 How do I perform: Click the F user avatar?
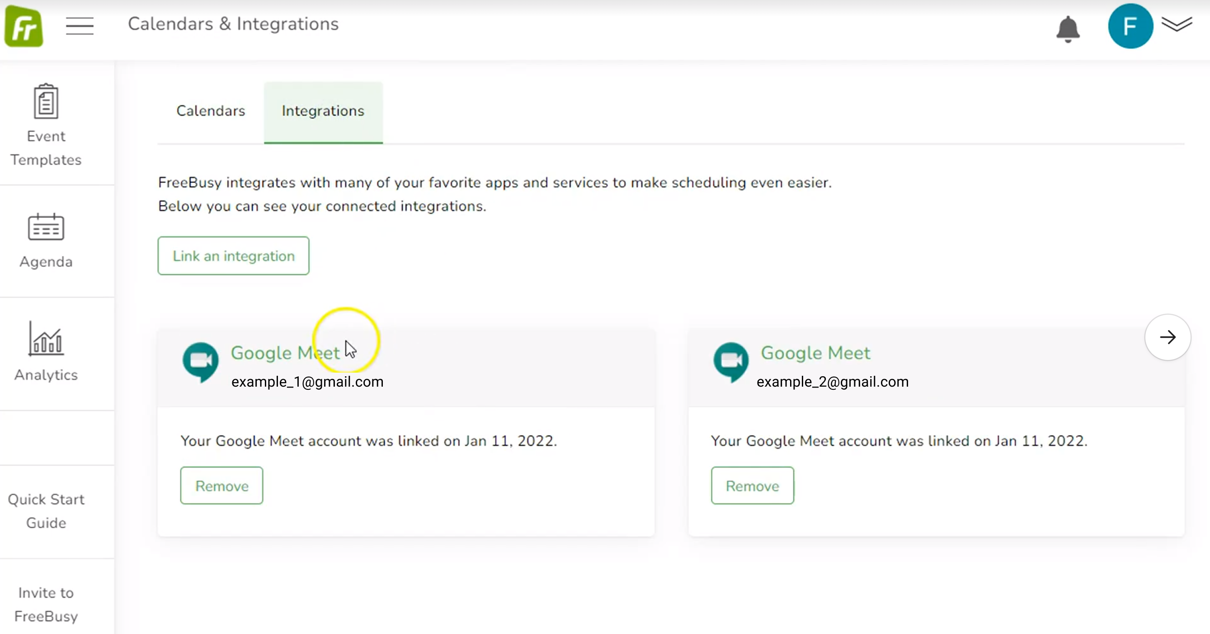click(1130, 26)
